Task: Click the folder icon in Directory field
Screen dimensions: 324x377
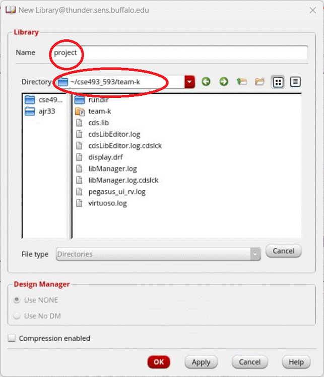Action: 63,82
